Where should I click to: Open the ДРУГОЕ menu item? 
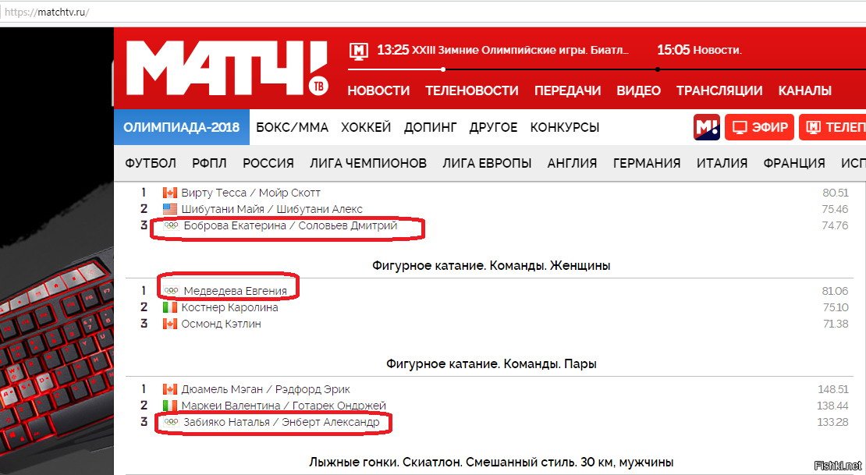(493, 128)
